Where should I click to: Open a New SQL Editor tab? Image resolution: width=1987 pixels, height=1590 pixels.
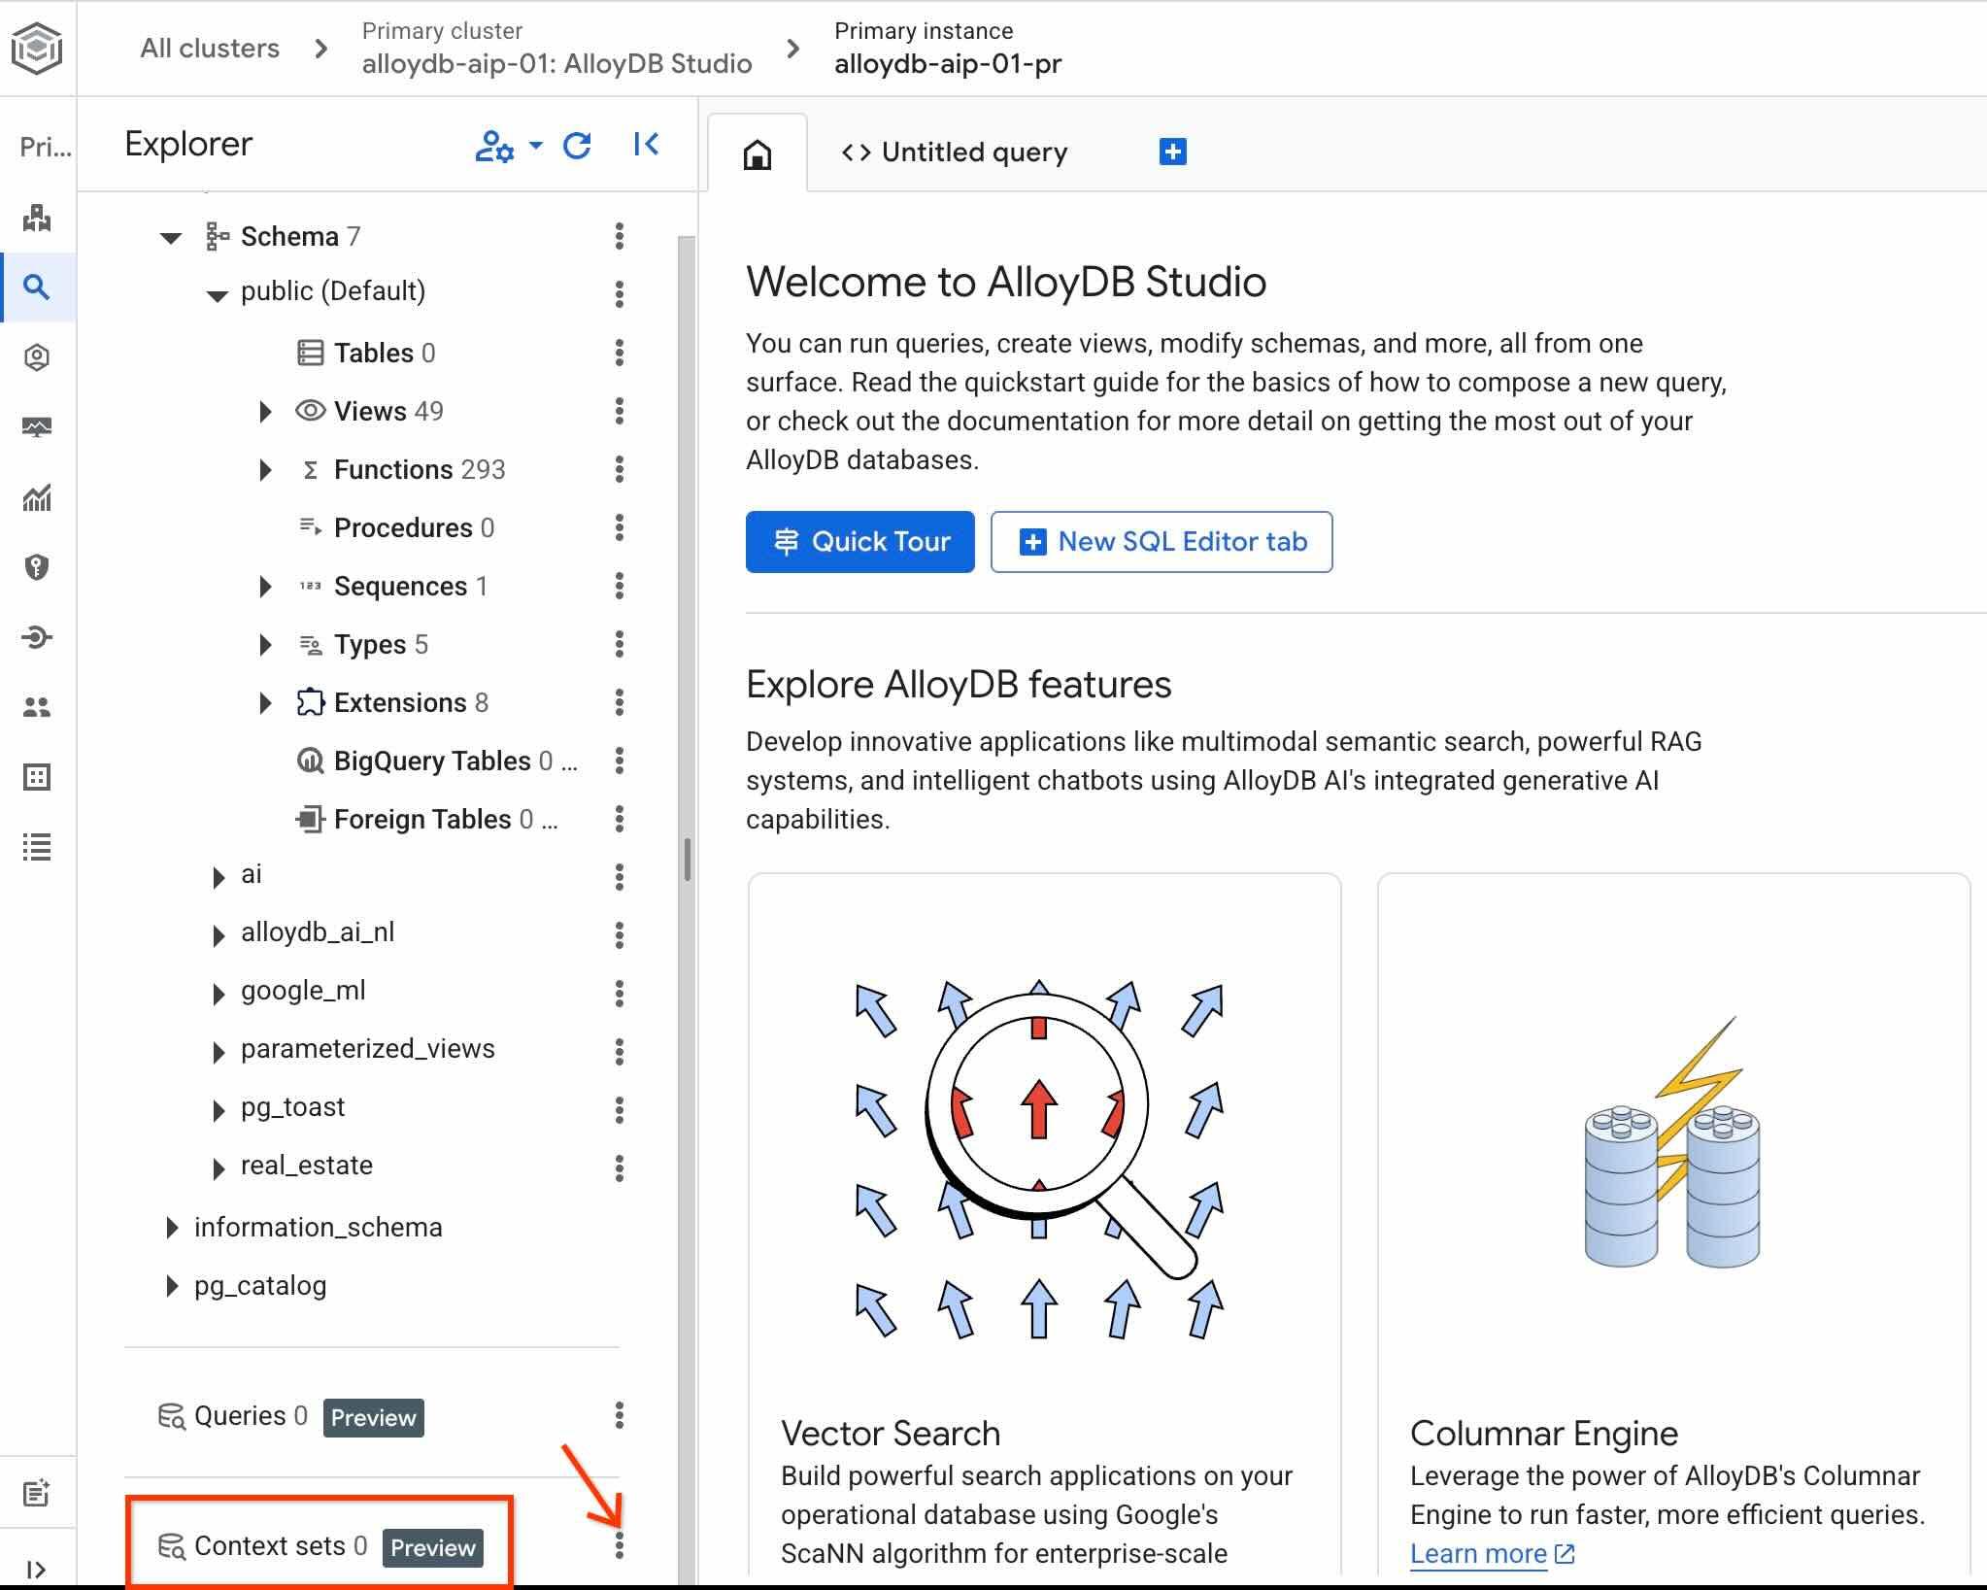coord(1162,542)
